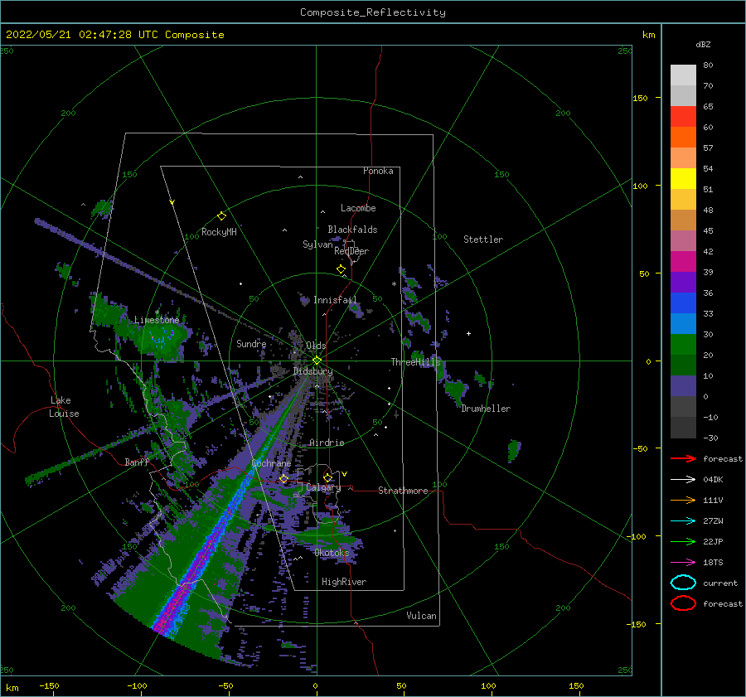The image size is (746, 697).
Task: Click the yellow radar site marker at Olds
Action: coord(317,361)
